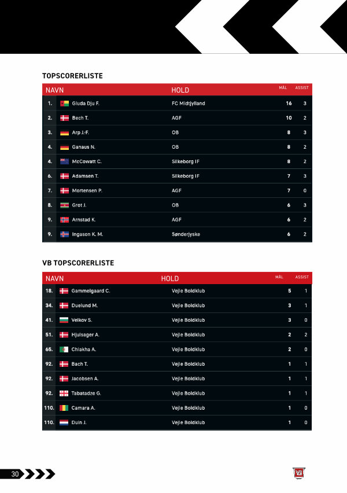Select the Dutch flag next to Duin J.
This screenshot has width=347, height=493.
(64, 423)
